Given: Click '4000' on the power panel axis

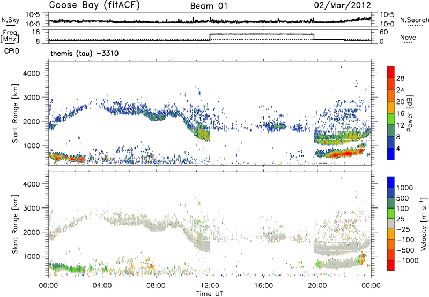Looking at the screenshot, I should point(31,73).
